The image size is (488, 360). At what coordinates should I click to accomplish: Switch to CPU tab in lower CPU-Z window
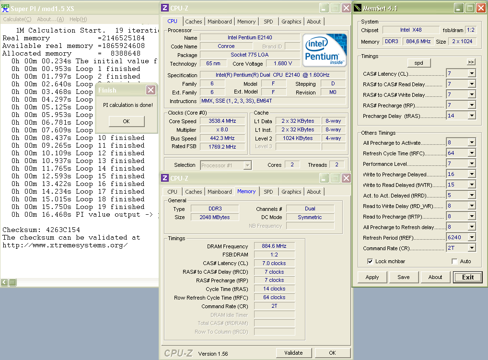coord(172,192)
